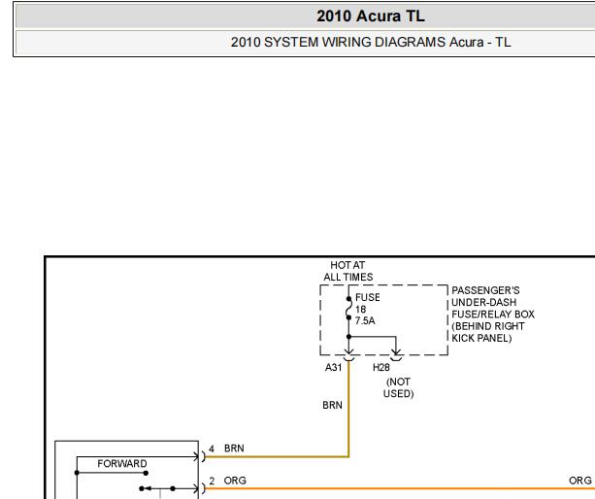Image resolution: width=595 pixels, height=499 pixels.
Task: Click the '(NOT USED)' note
Action: [x=398, y=387]
